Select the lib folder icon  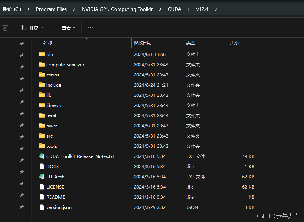point(42,95)
